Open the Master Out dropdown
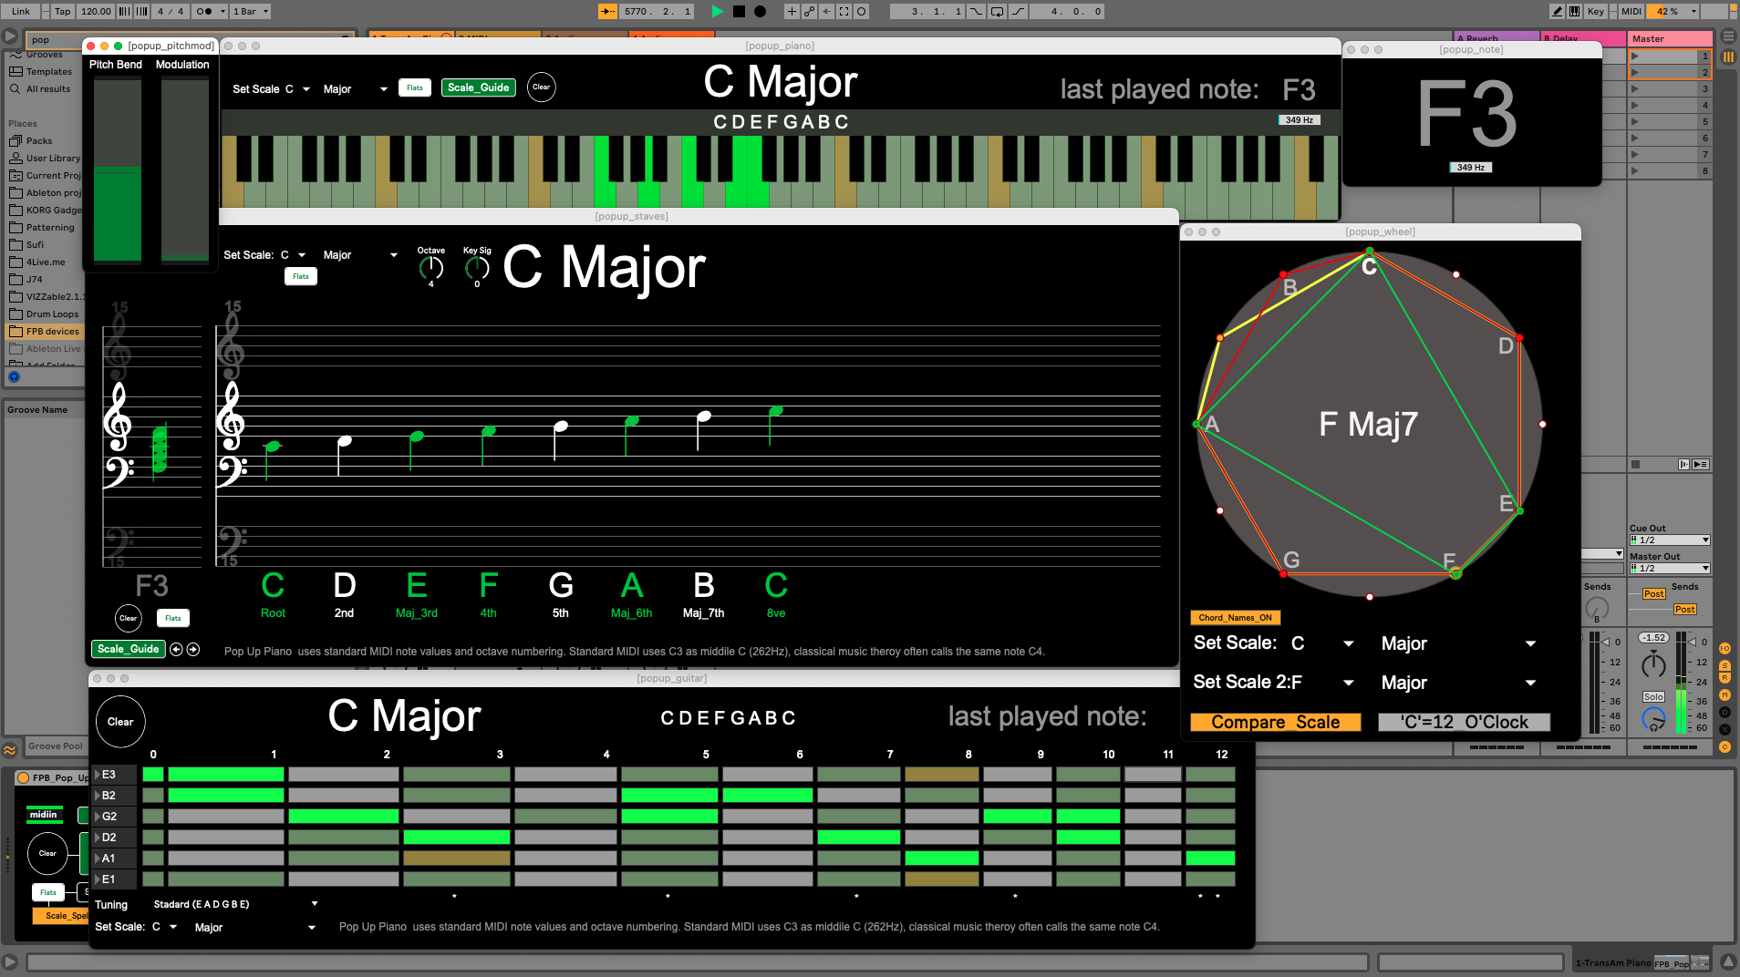Image resolution: width=1740 pixels, height=977 pixels. point(1669,569)
